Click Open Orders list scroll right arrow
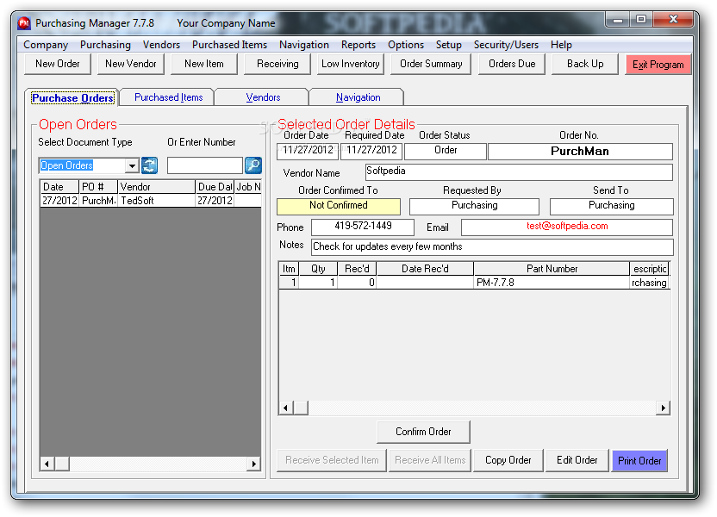717x517 pixels. (x=254, y=464)
